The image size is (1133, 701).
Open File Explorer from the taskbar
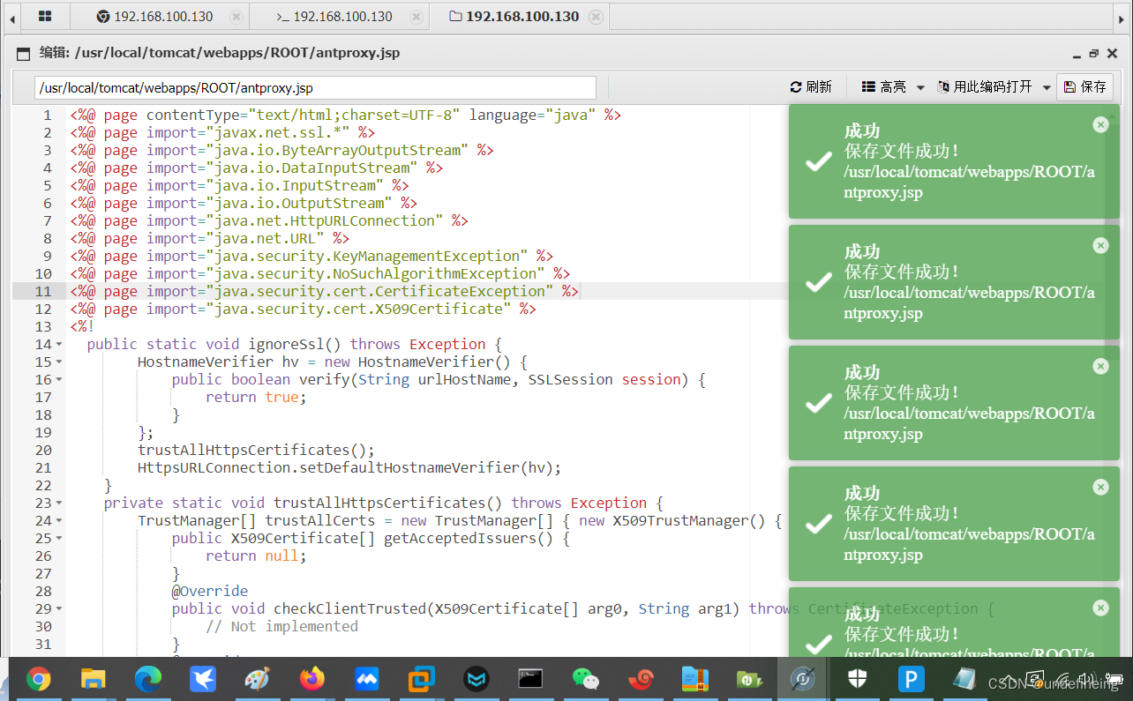click(x=93, y=679)
